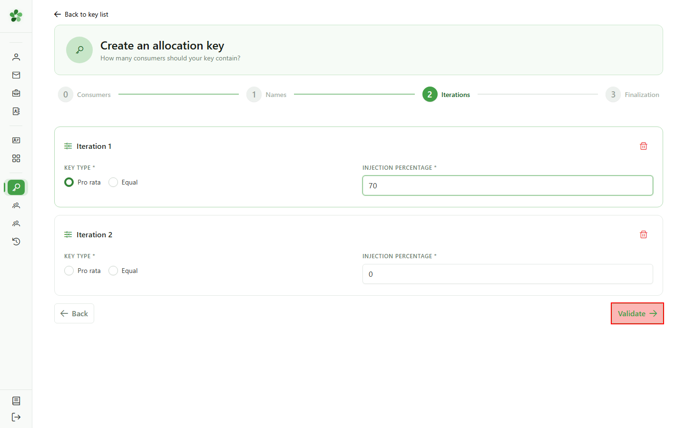
Task: Click the Validate button
Action: (637, 313)
